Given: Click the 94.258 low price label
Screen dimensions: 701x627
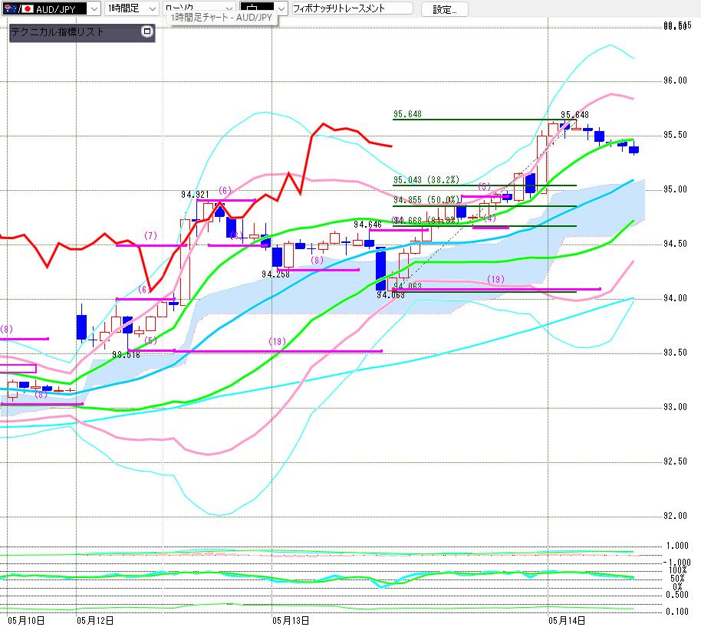Looking at the screenshot, I should (275, 274).
